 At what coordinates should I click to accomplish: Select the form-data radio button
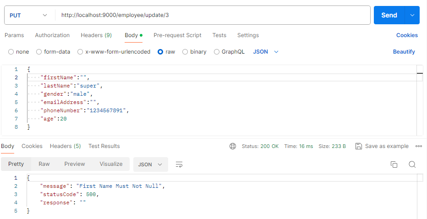(39, 52)
